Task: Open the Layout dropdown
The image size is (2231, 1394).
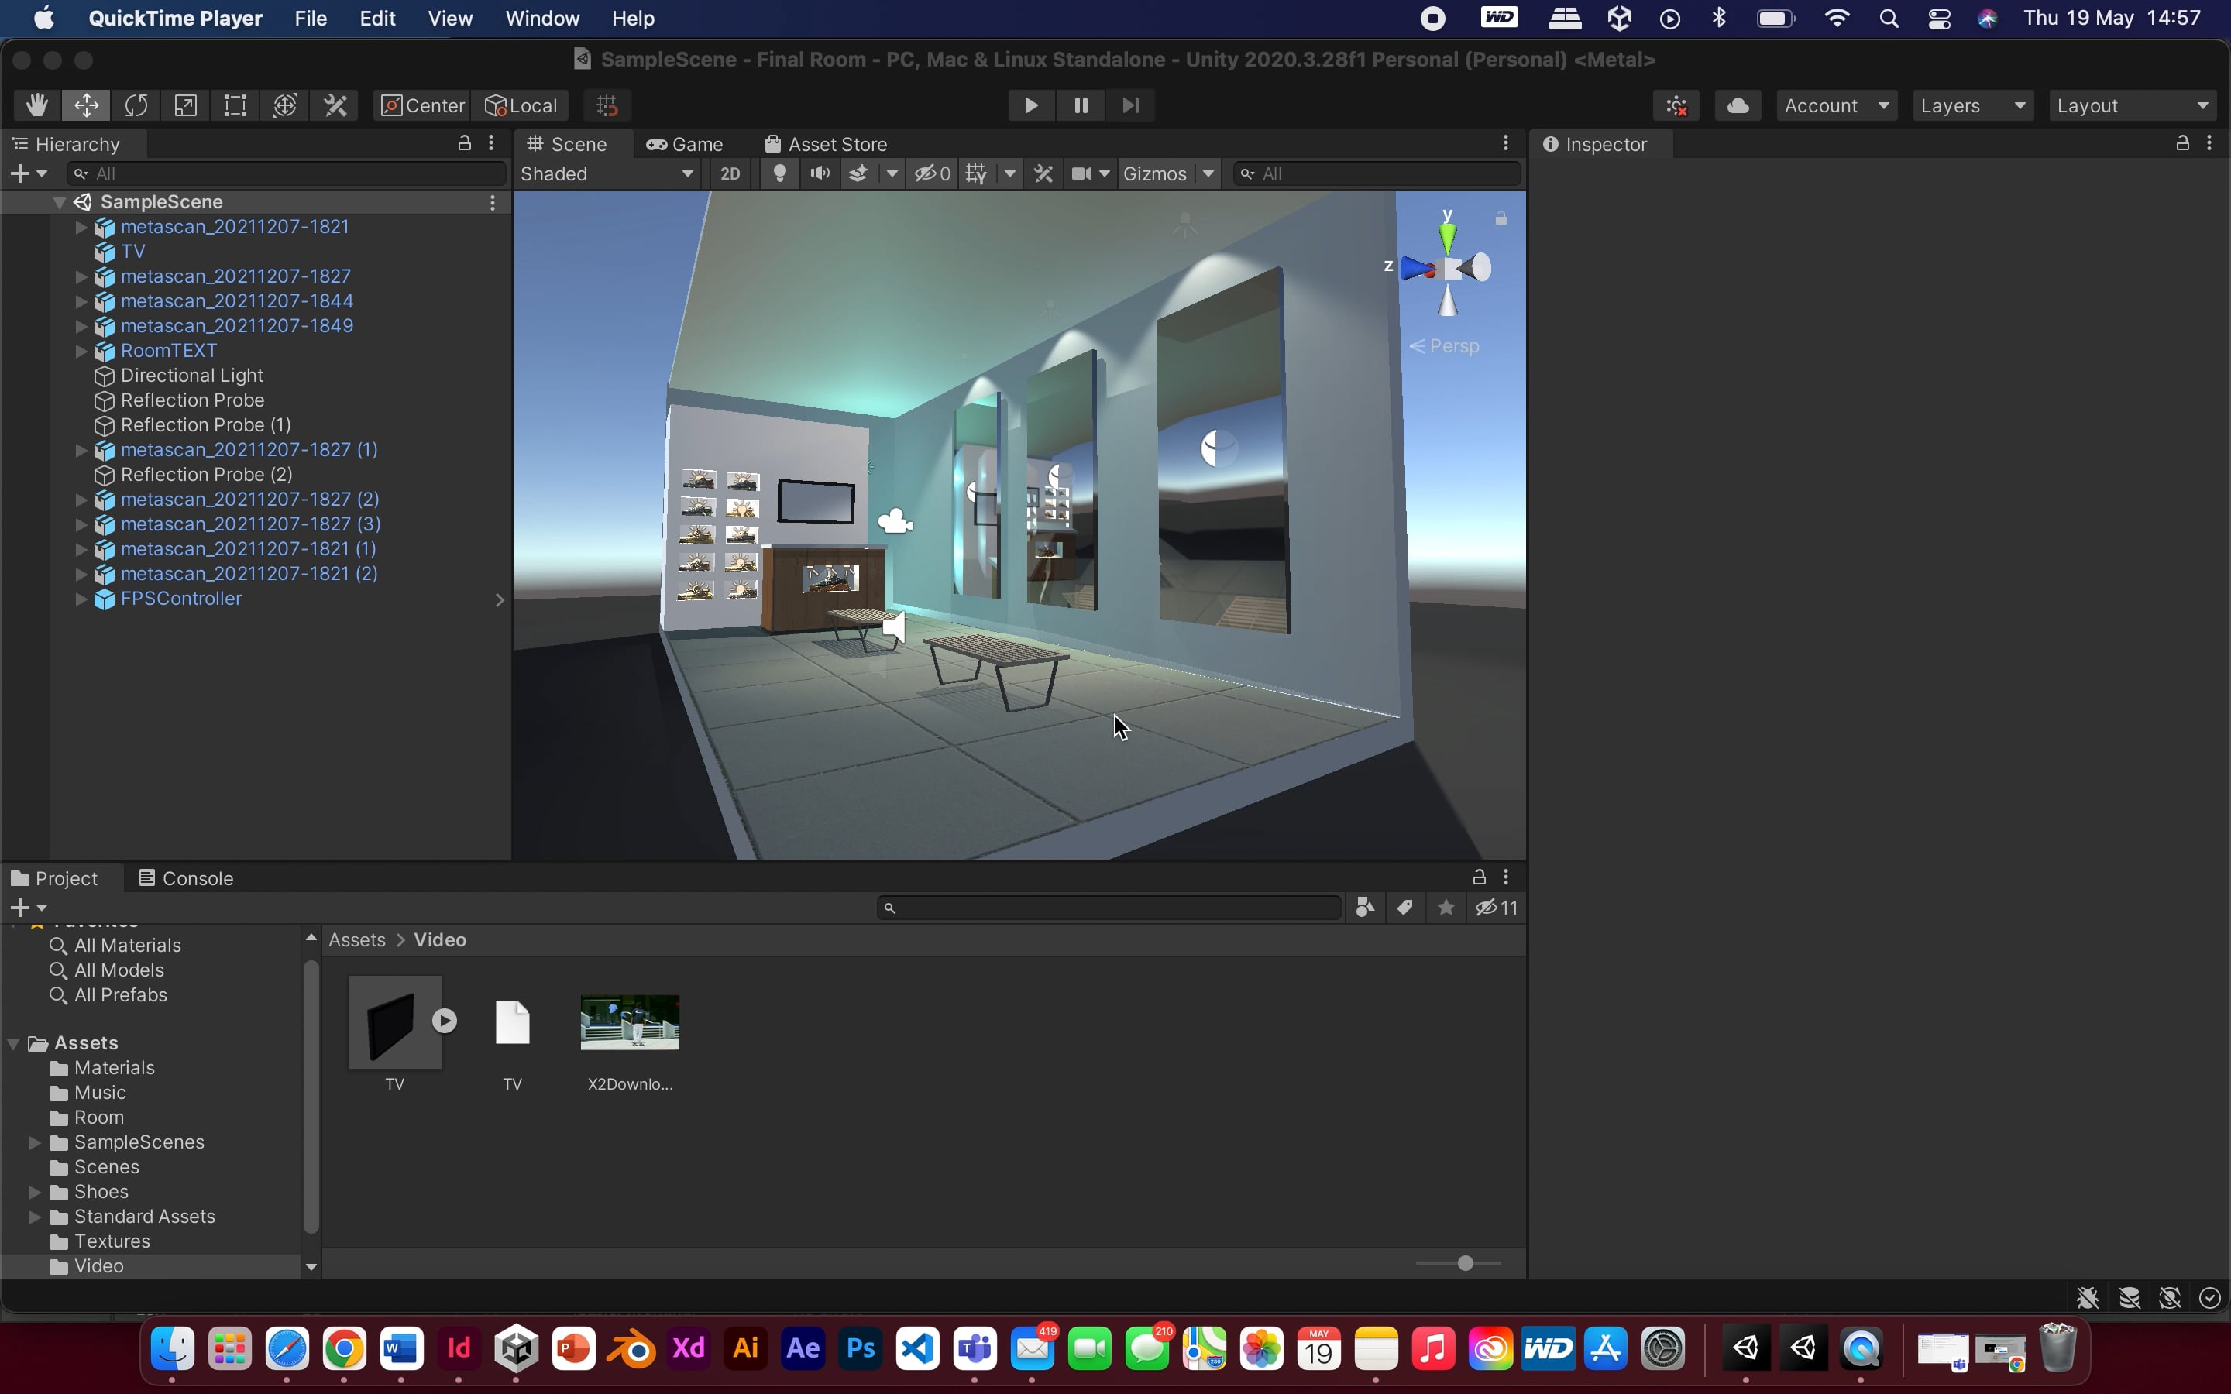Action: click(2133, 105)
